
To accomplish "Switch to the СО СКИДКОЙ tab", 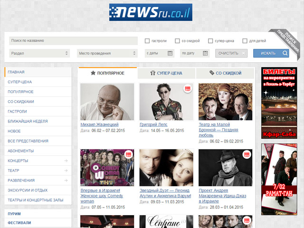I will tap(225, 73).
